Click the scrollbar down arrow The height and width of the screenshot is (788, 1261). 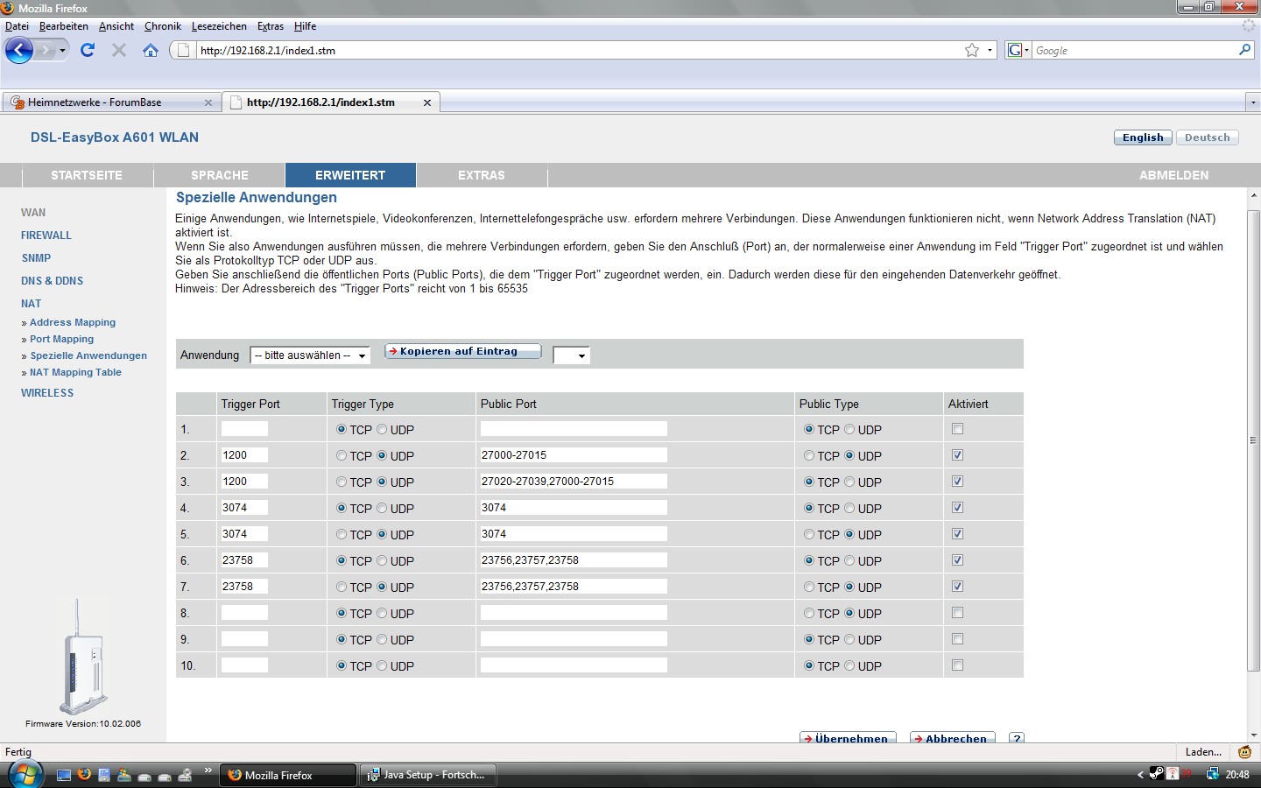coord(1253,735)
